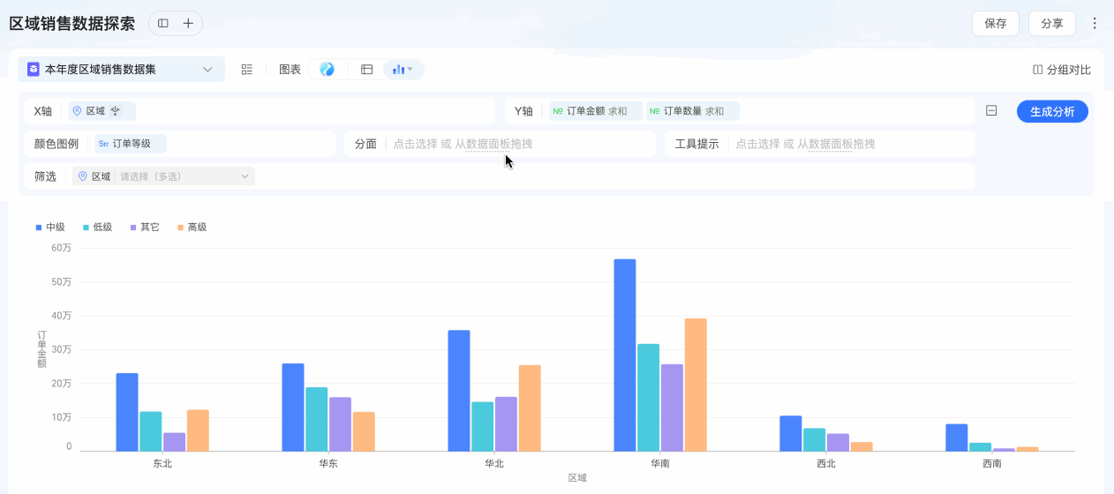Click the location icon in 筛选 区域
The height and width of the screenshot is (494, 1114).
[83, 176]
